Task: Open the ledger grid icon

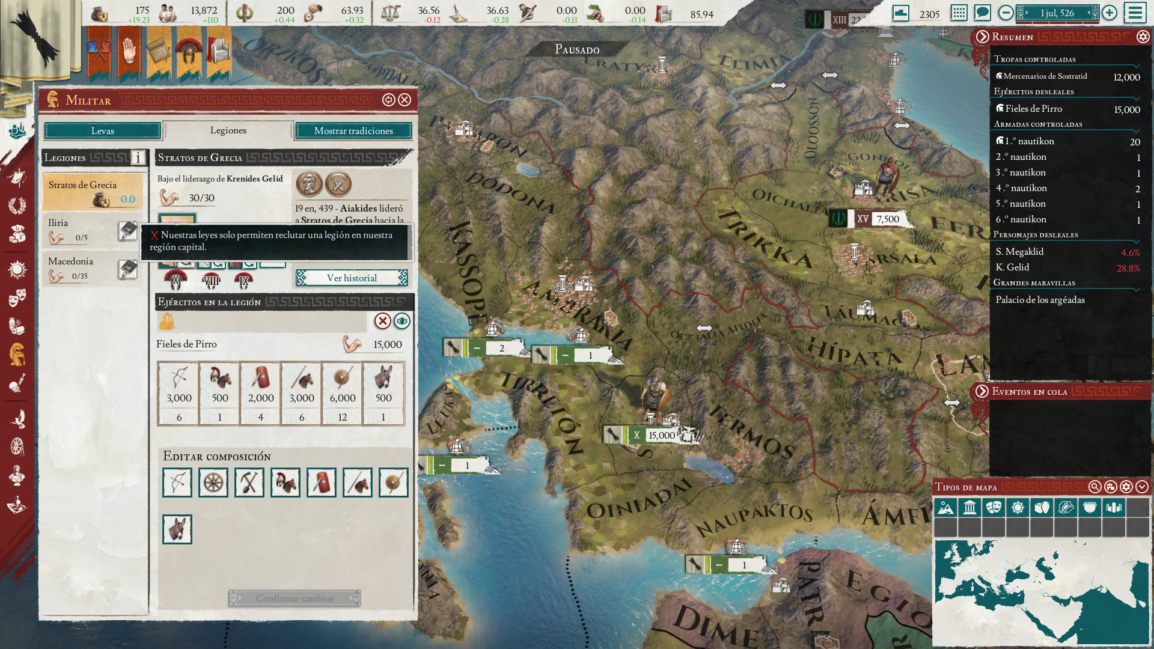Action: [959, 13]
